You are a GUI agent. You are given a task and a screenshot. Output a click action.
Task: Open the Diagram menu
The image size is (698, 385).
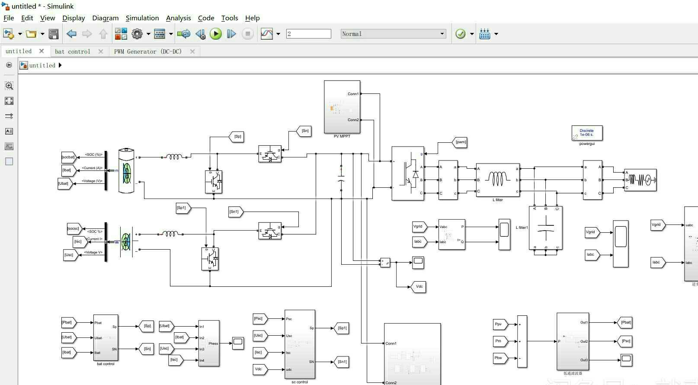105,18
